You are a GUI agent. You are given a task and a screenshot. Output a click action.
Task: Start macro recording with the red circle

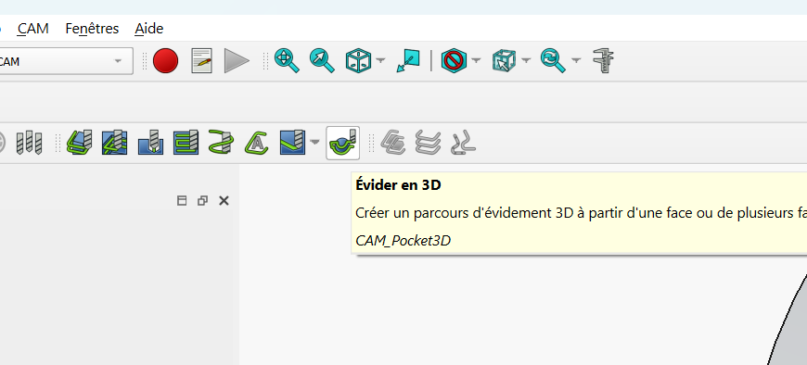[165, 60]
